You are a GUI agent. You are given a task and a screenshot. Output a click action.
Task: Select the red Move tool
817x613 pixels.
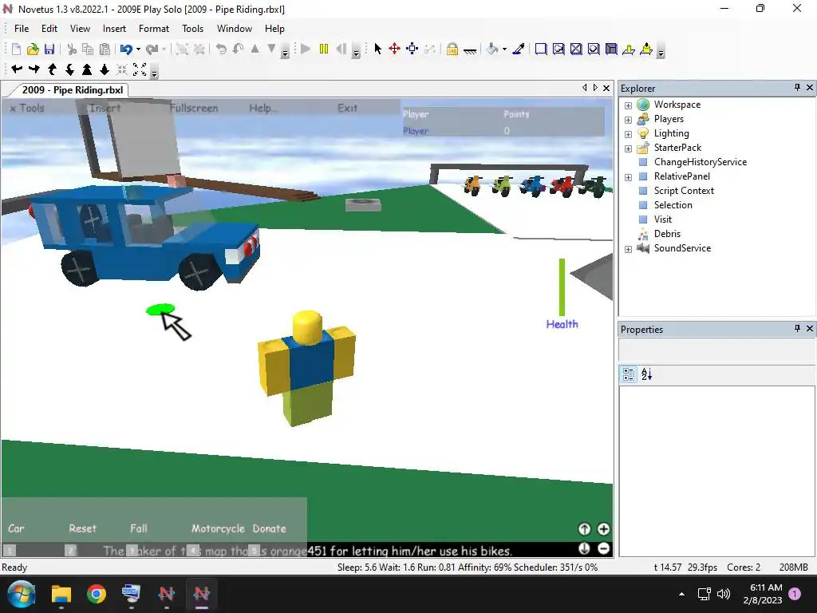point(394,49)
